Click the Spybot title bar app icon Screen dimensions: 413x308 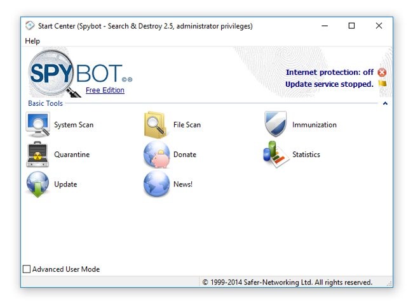pos(30,26)
